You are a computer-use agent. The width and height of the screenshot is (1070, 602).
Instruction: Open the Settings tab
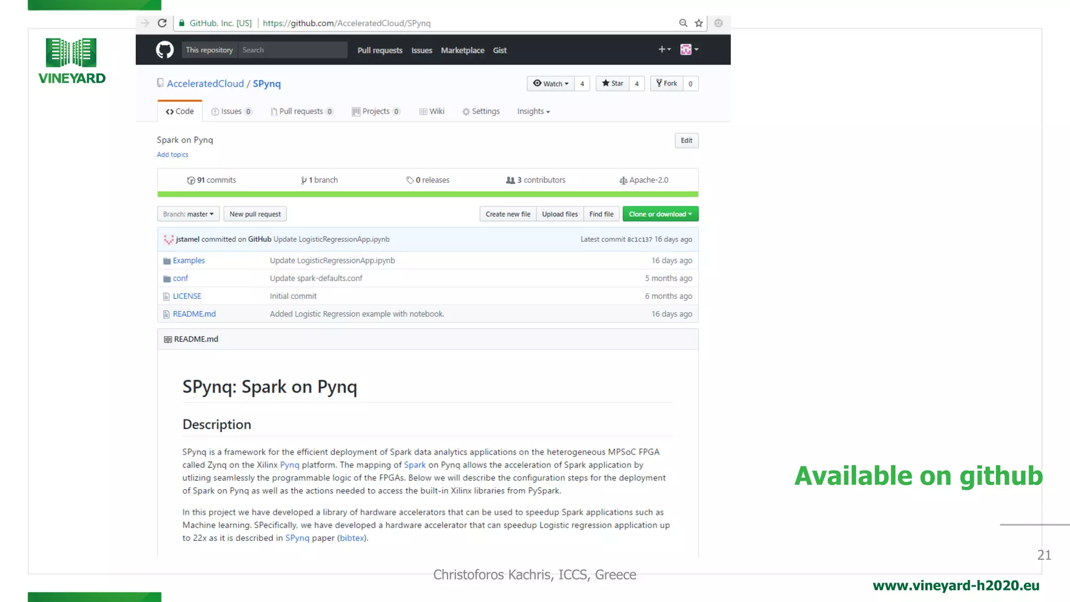[481, 111]
